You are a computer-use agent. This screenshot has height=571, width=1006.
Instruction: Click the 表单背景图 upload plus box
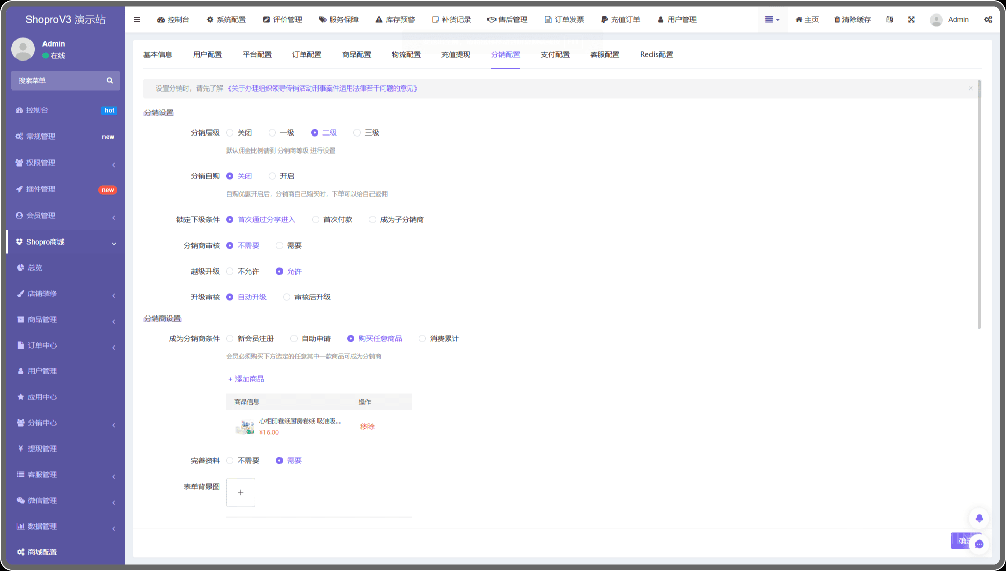241,492
